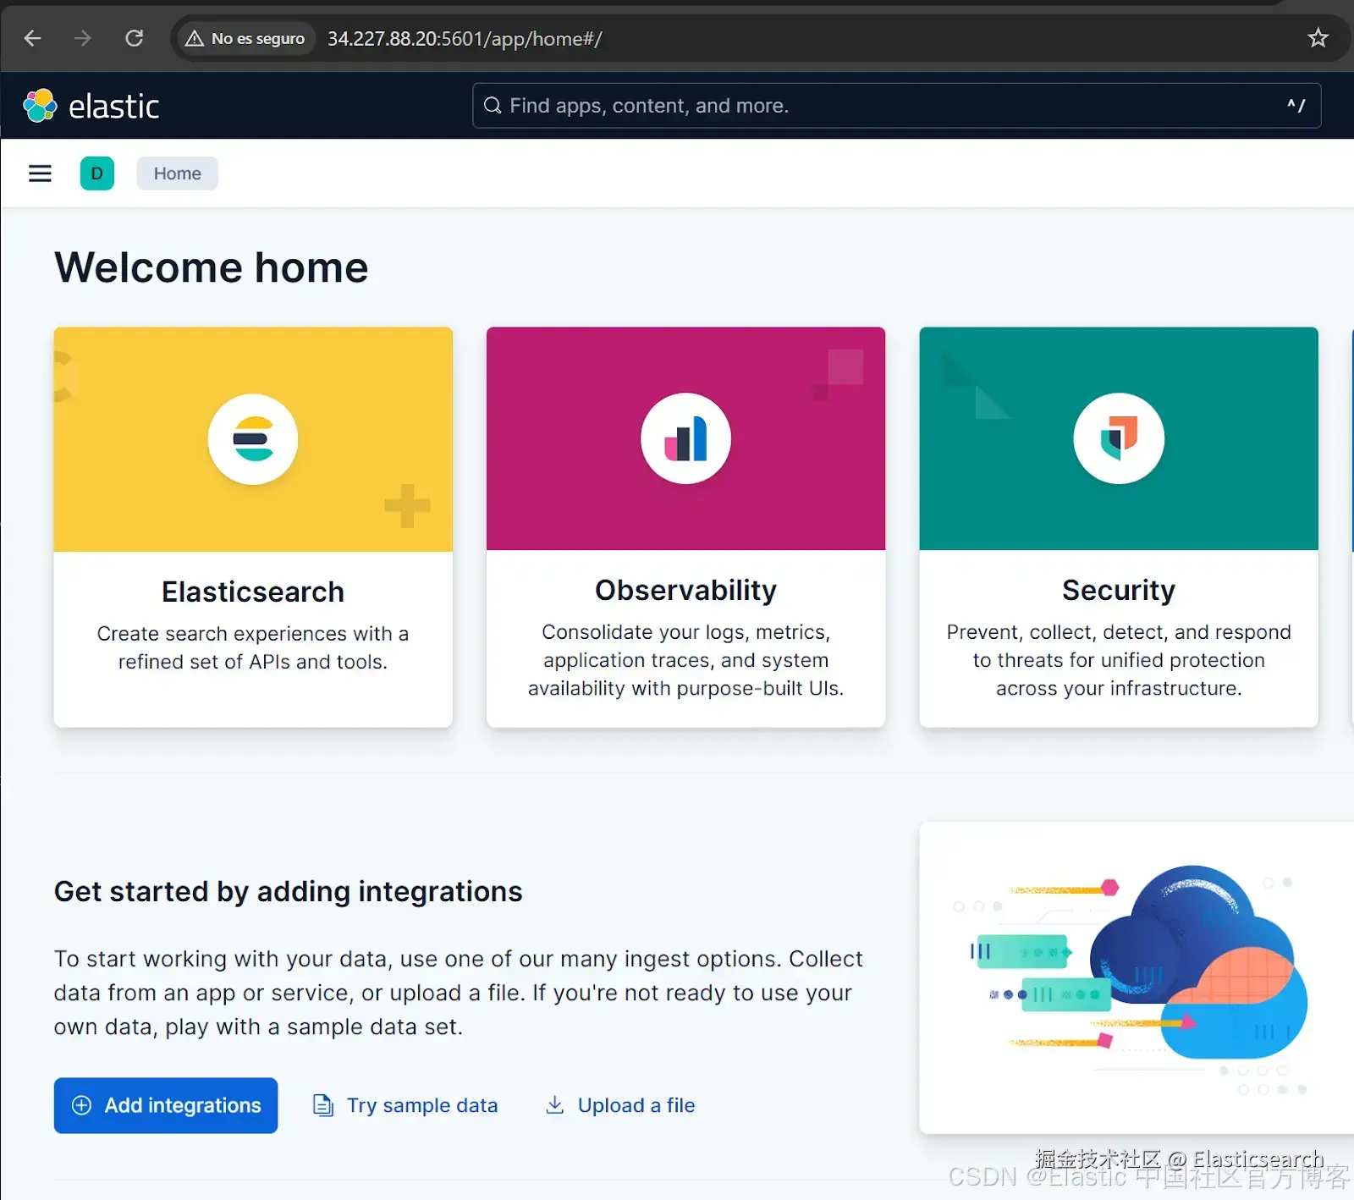
Task: Click the Elasticsearch logo icon on yellow card
Action: tap(253, 439)
